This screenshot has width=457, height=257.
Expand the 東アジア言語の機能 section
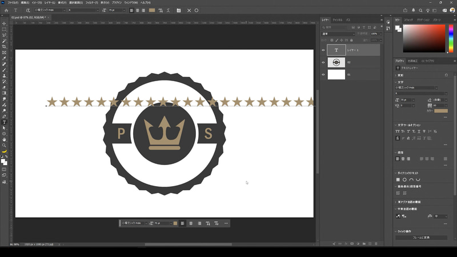(x=396, y=202)
